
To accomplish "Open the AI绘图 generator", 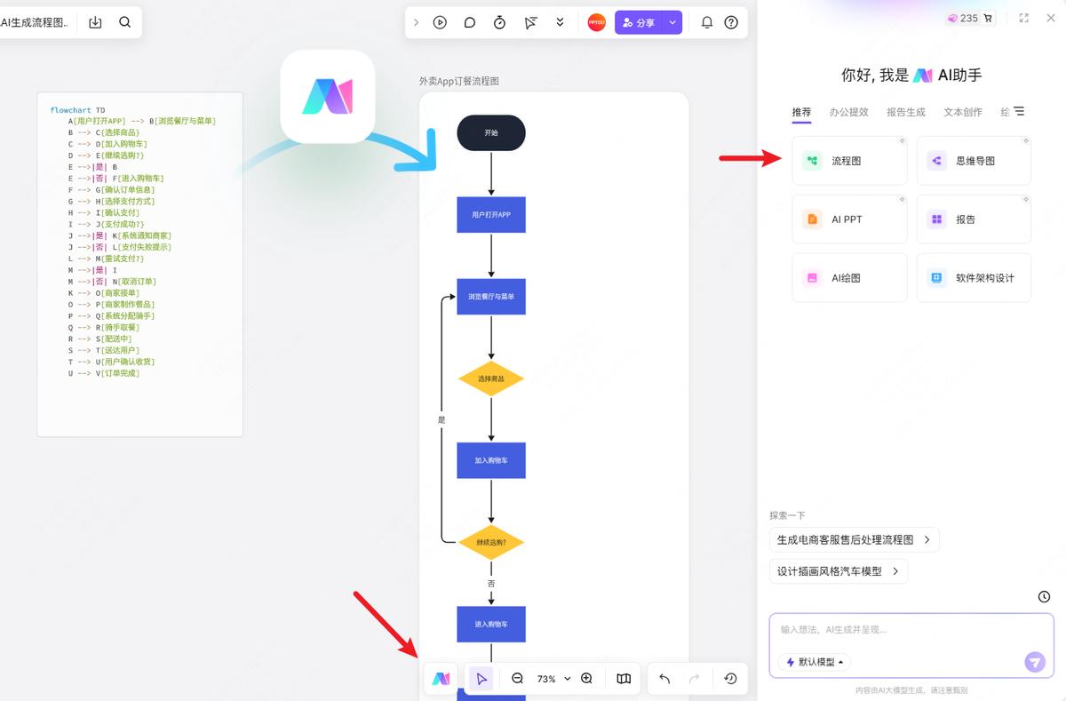I will [x=849, y=277].
